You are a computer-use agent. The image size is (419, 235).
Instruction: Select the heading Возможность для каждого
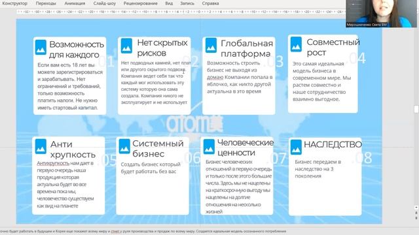pyautogui.click(x=77, y=50)
